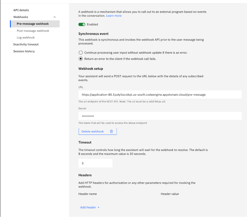Image resolution: width=247 pixels, height=217 pixels.
Task: Select continue processing user input on error
Action: pyautogui.click(x=81, y=53)
